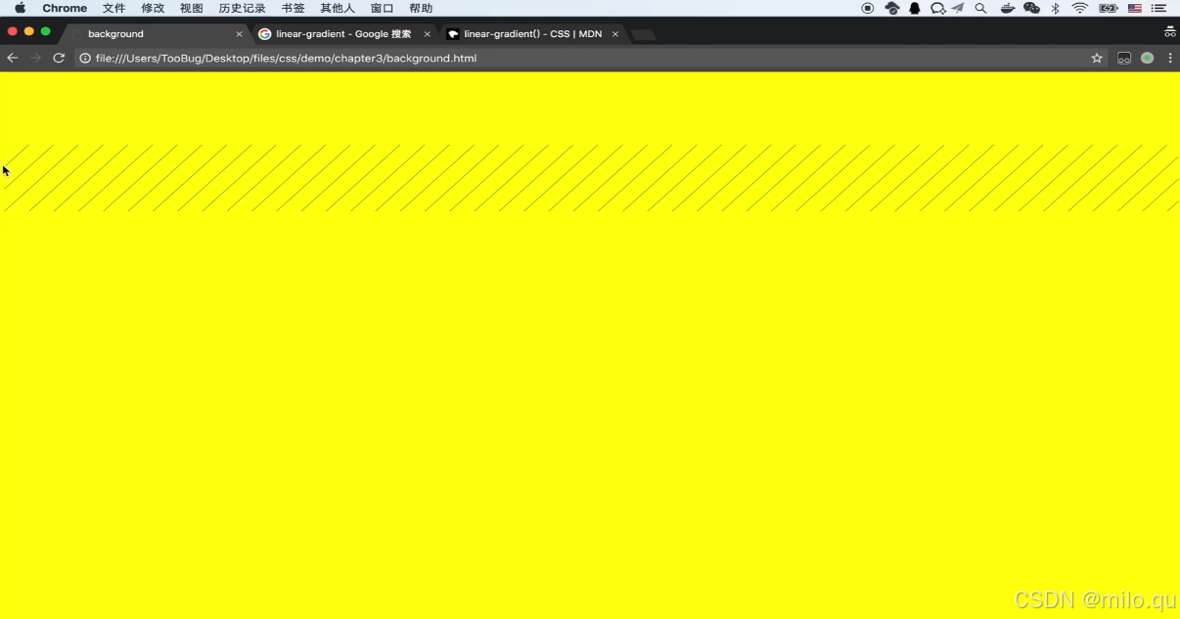Click the screen recording status icon
Viewport: 1180px width, 619px height.
click(x=868, y=8)
